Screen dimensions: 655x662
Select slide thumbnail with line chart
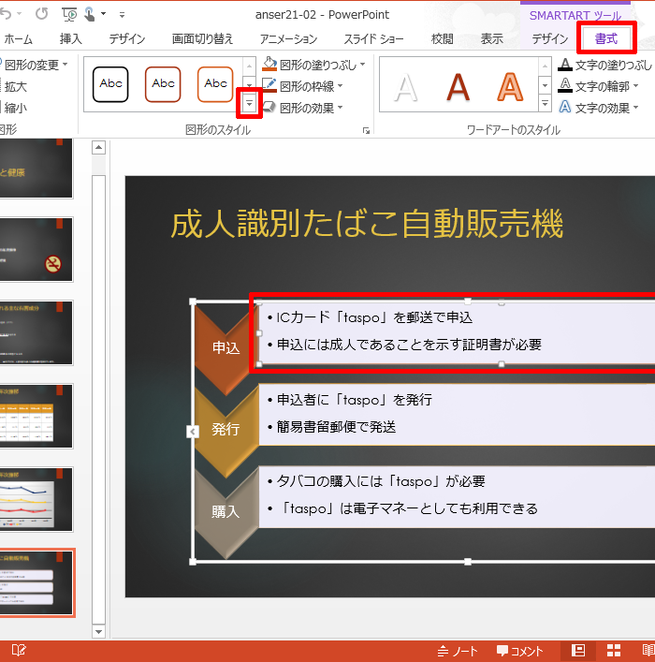(36, 499)
